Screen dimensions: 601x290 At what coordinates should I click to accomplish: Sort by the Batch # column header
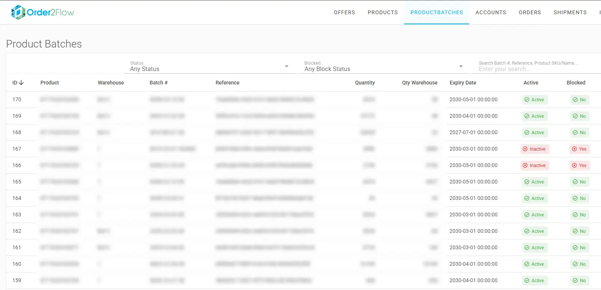(158, 83)
